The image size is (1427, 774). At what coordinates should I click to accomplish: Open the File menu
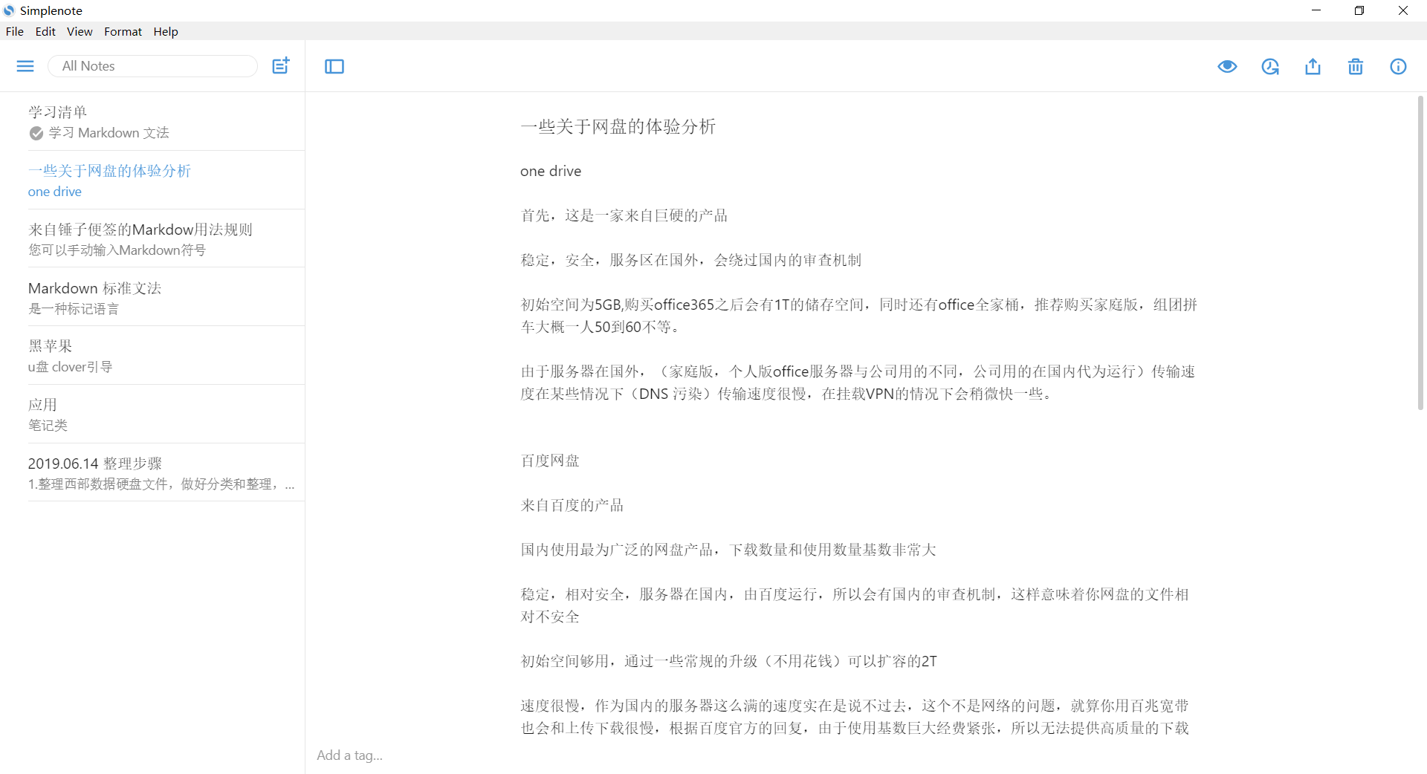click(x=15, y=31)
